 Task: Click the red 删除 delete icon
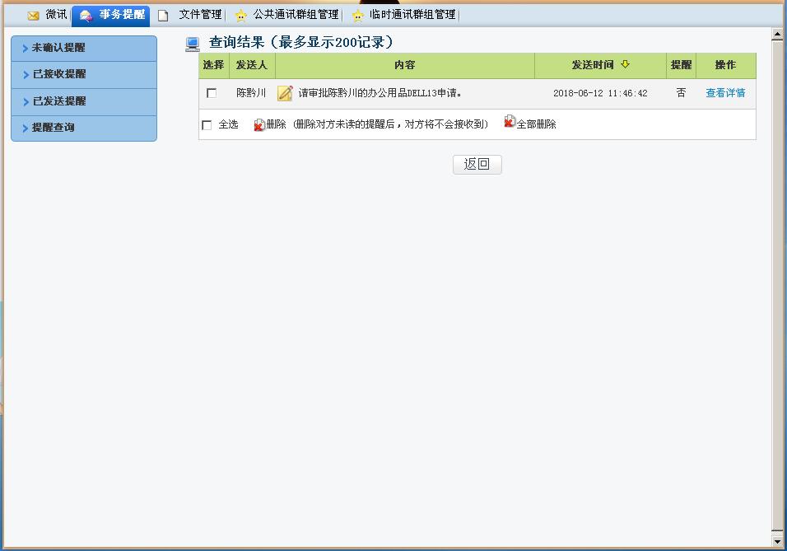click(x=259, y=124)
